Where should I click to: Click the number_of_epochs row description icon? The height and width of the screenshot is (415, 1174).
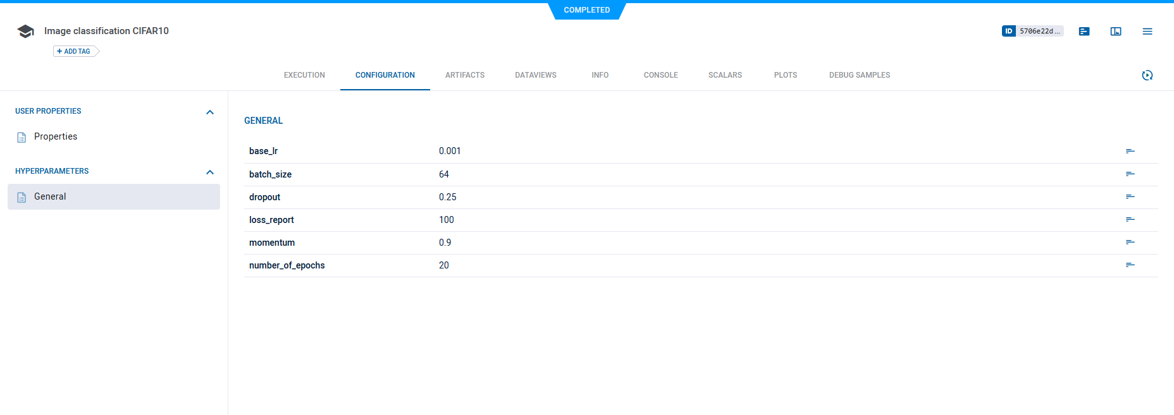[x=1130, y=265]
